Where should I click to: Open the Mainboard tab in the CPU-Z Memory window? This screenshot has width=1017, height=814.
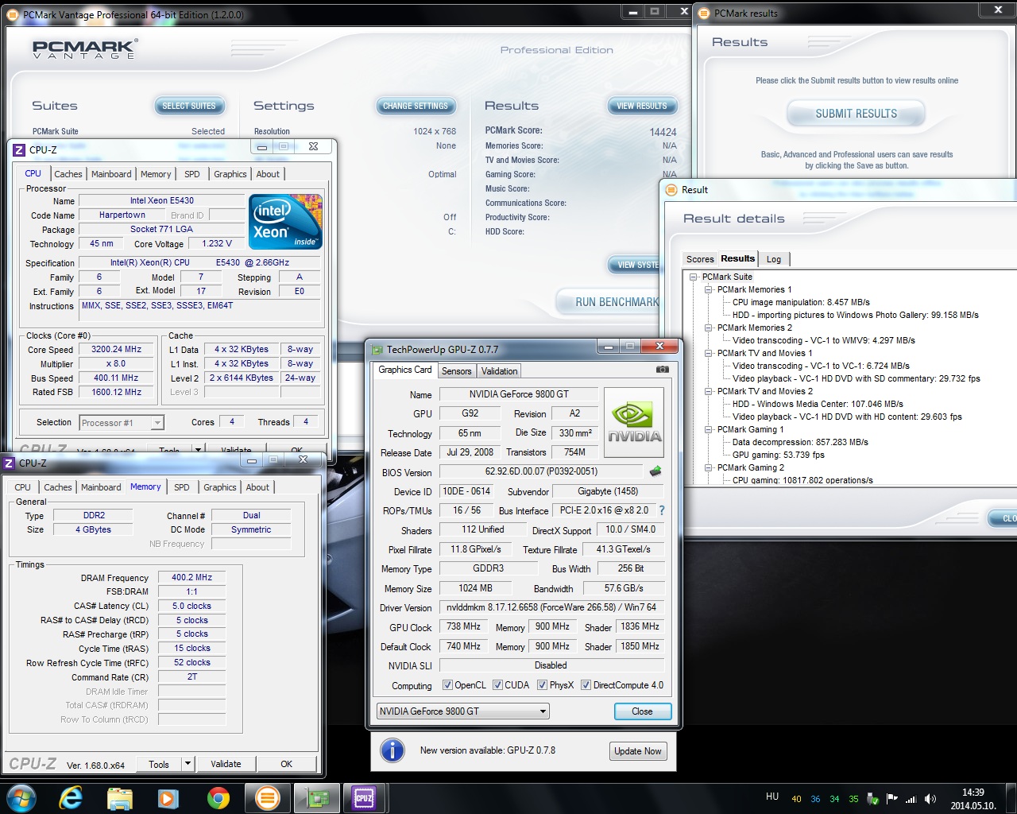tap(101, 487)
